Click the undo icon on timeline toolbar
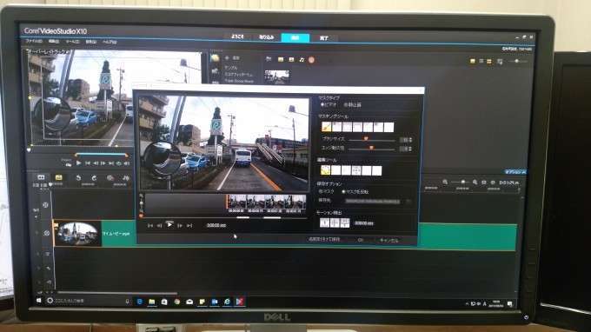This screenshot has width=591, height=332. (x=78, y=178)
